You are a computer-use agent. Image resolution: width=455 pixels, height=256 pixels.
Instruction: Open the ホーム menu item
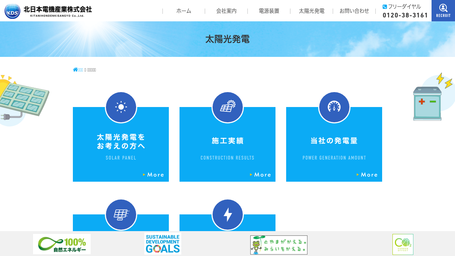tap(184, 11)
